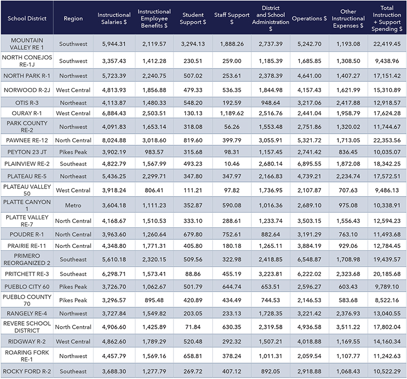Select the PEYTON 23 JT district
The image size is (407, 379).
27,152
